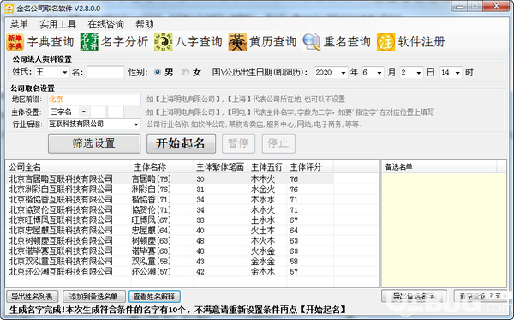Open the 字典查询 dictionary lookup icon

pyautogui.click(x=15, y=42)
